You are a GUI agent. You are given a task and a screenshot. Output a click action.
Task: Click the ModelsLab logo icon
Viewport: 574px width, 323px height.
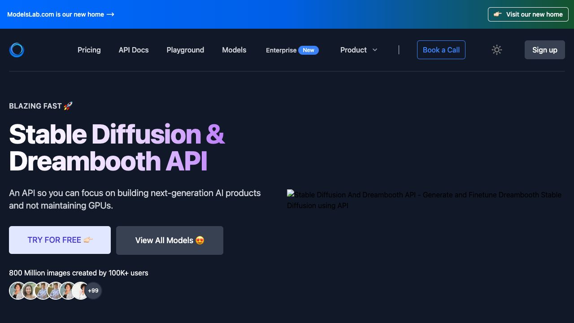click(17, 50)
